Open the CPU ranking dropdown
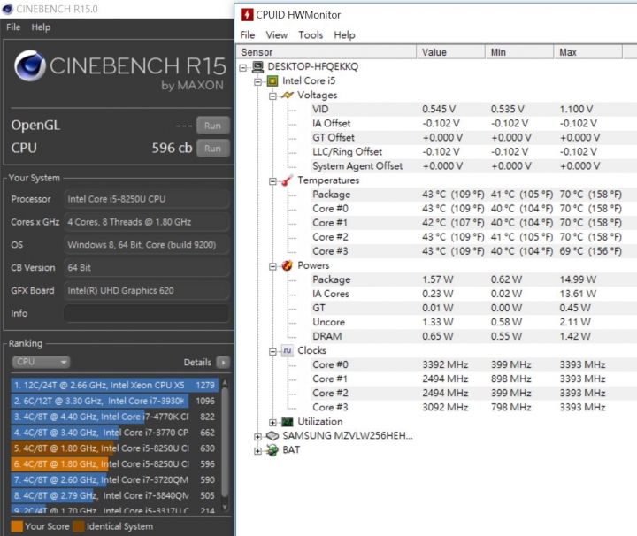Image resolution: width=637 pixels, height=536 pixels. 41,362
